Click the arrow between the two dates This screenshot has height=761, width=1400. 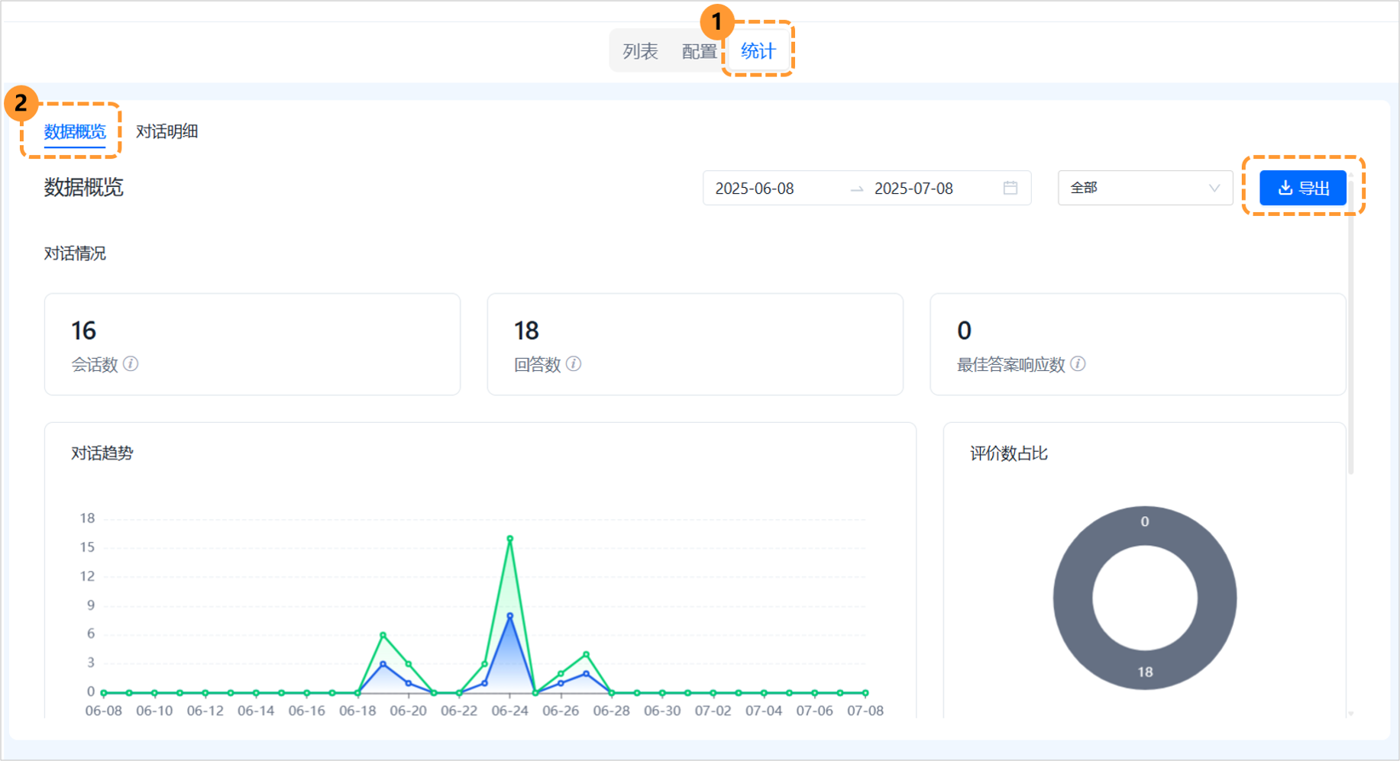coord(857,189)
